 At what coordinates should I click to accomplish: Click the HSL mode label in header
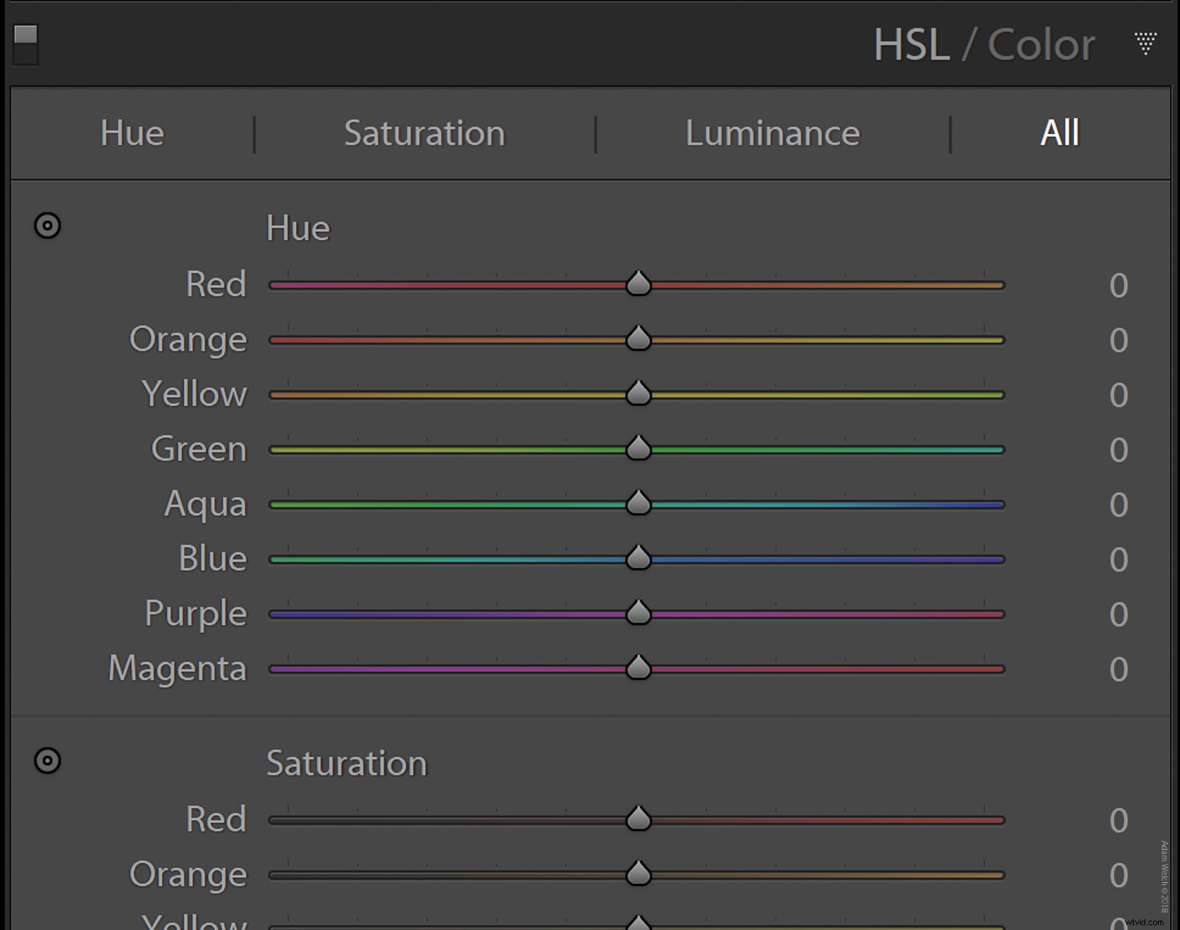[x=912, y=45]
